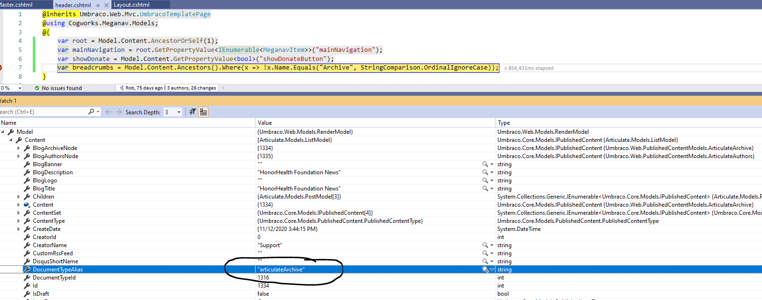762x300 pixels.
Task: Select the CreatorName watch row
Action: pyautogui.click(x=381, y=245)
